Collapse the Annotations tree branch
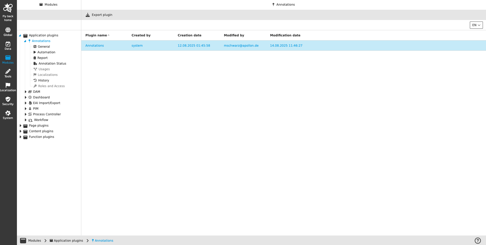Viewport: 486px width, 245px height. pos(25,41)
